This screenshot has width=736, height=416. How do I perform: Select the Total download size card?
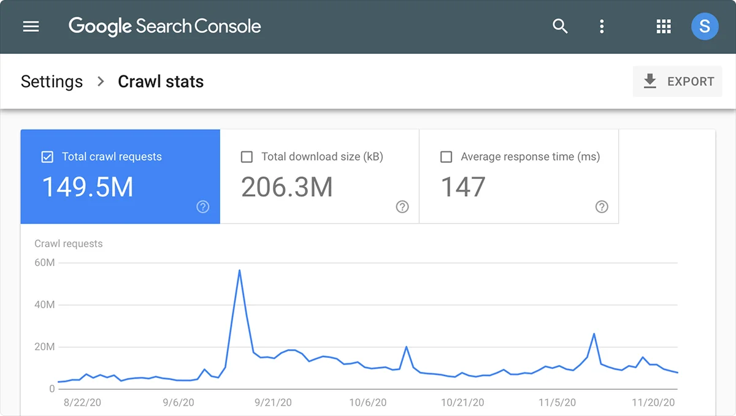point(319,176)
